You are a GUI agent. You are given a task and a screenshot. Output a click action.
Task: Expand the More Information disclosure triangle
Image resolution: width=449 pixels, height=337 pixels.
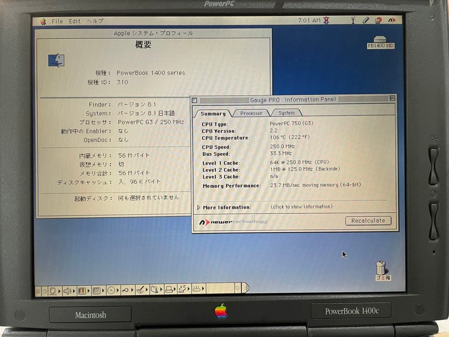pyautogui.click(x=198, y=207)
